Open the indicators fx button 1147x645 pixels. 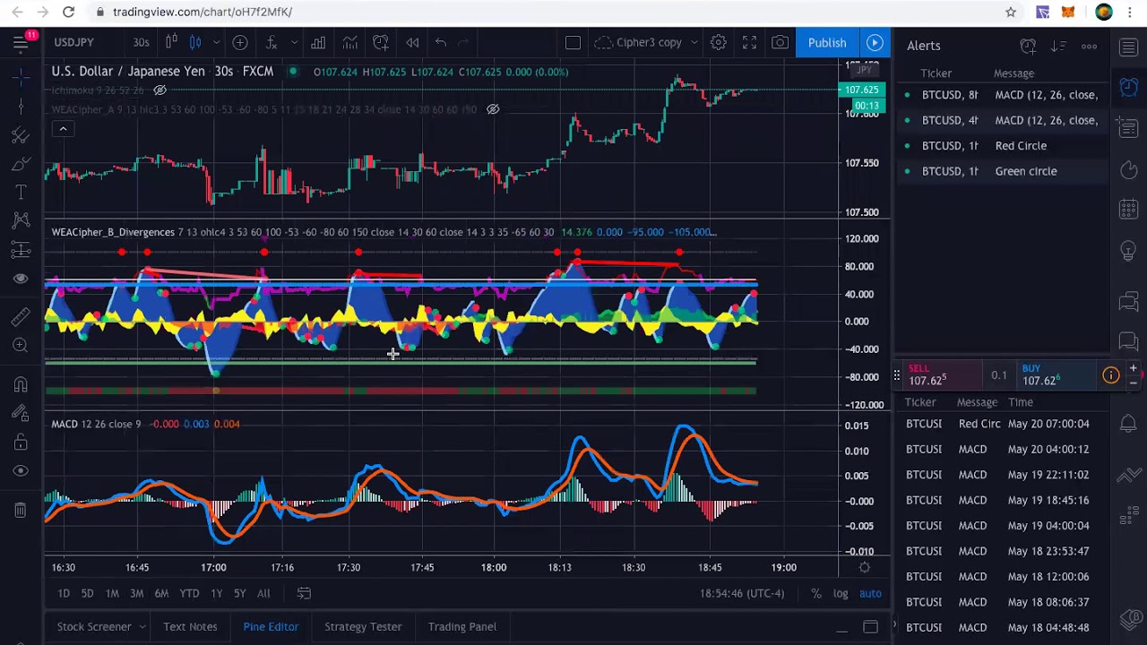272,42
